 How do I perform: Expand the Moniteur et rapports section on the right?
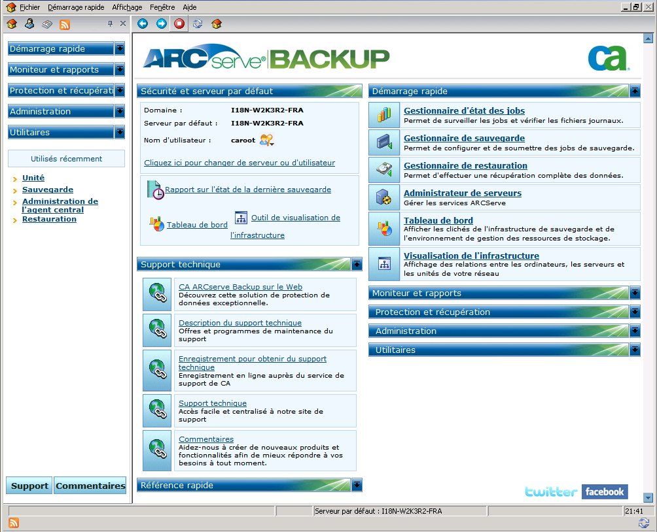[x=634, y=293]
